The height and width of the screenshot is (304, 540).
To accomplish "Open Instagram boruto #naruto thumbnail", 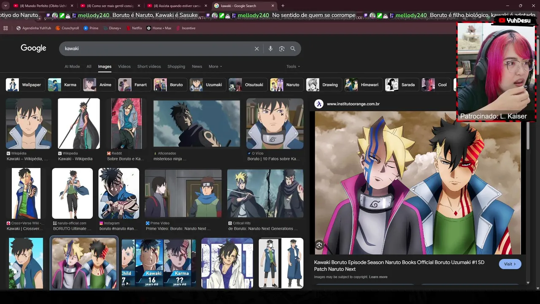I will click(119, 193).
